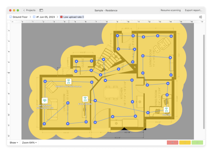The image size is (212, 153).
Task: Click Resume scanning button
Action: click(x=171, y=10)
